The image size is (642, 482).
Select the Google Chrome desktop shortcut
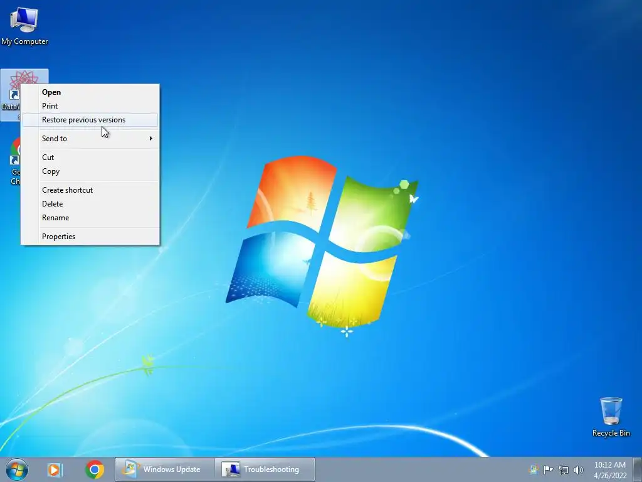point(15,161)
